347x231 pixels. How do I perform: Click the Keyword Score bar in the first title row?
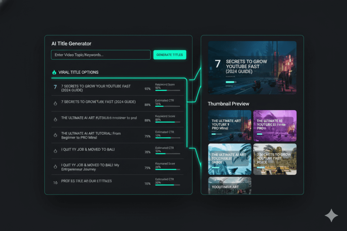[168, 90]
